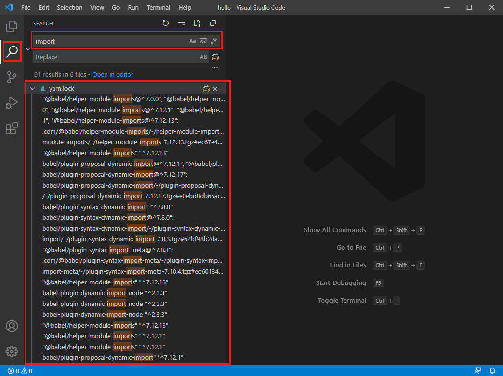Click the 91 results in 6 files text

[60, 74]
